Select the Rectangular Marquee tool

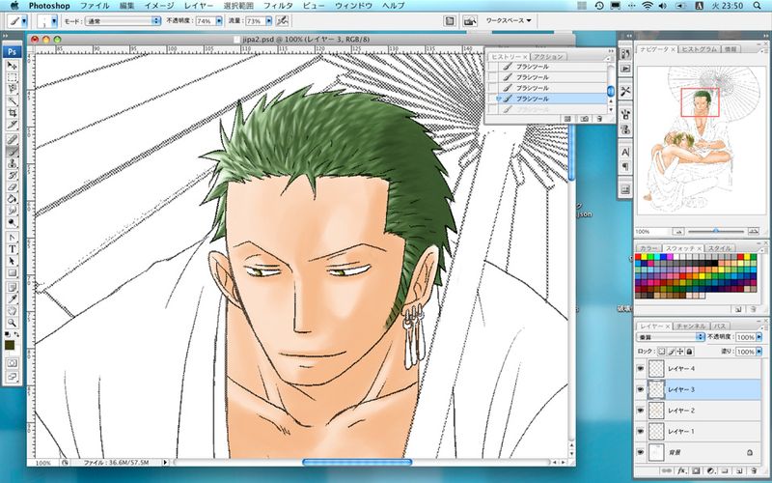pyautogui.click(x=12, y=77)
